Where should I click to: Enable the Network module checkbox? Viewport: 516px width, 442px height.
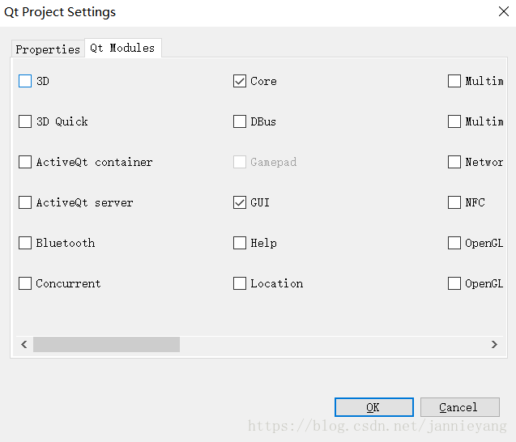click(x=454, y=162)
